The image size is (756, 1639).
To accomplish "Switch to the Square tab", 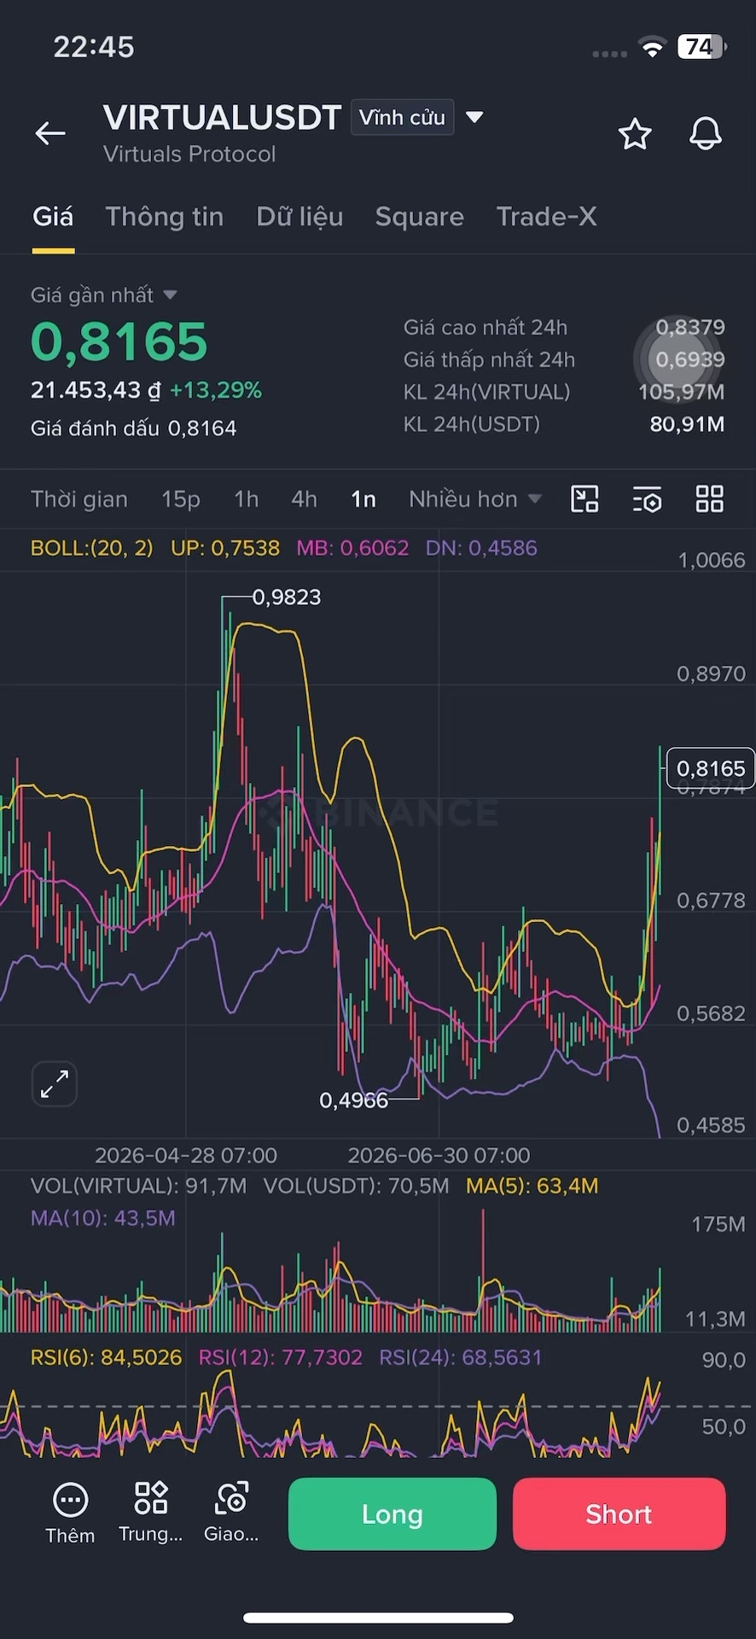I will coord(420,217).
